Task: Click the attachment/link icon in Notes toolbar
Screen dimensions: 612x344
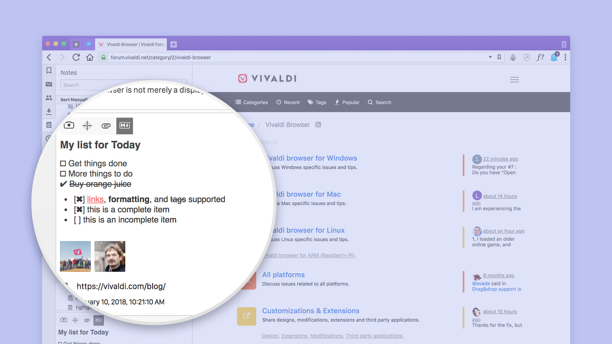Action: click(106, 125)
